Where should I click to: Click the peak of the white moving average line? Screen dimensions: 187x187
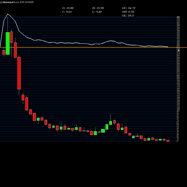(8, 14)
